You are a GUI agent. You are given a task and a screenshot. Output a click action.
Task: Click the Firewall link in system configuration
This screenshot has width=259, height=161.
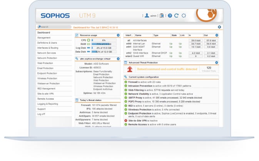(133, 82)
